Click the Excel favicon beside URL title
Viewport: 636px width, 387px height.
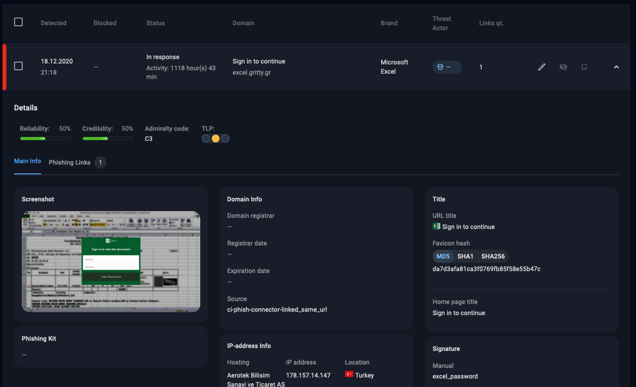[x=436, y=226]
